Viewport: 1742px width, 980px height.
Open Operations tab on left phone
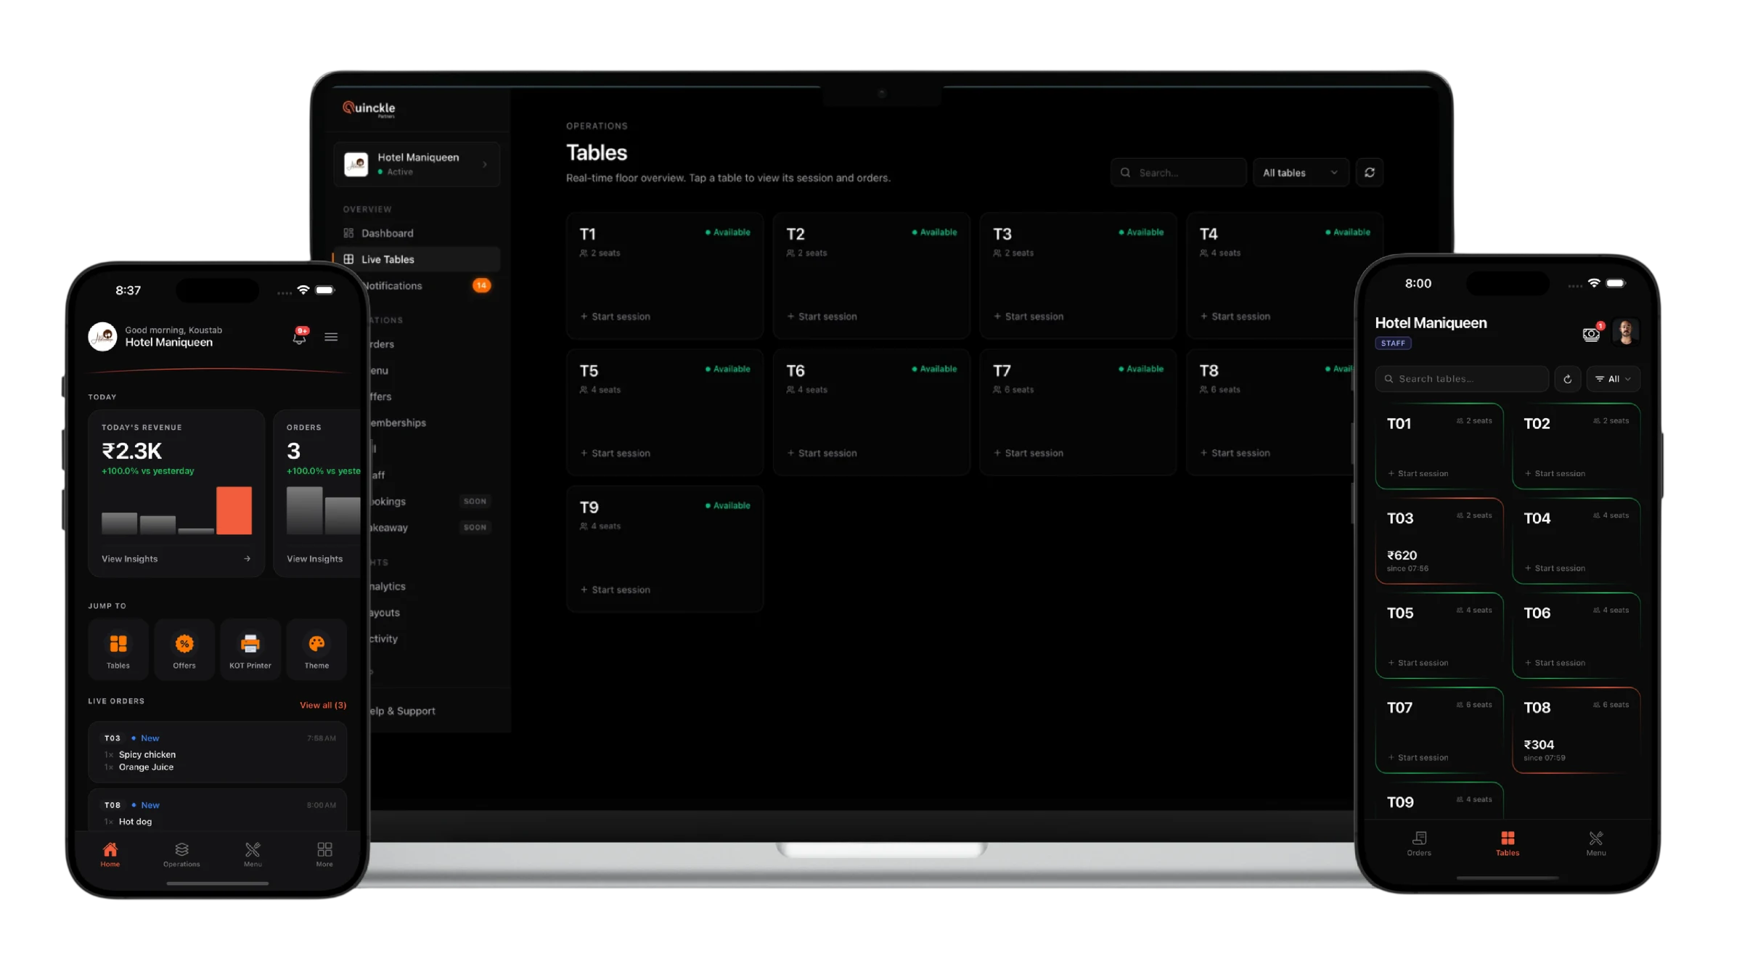pyautogui.click(x=181, y=854)
